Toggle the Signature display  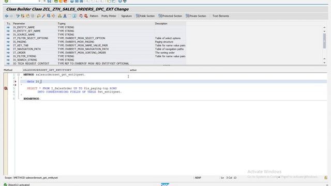126,16
